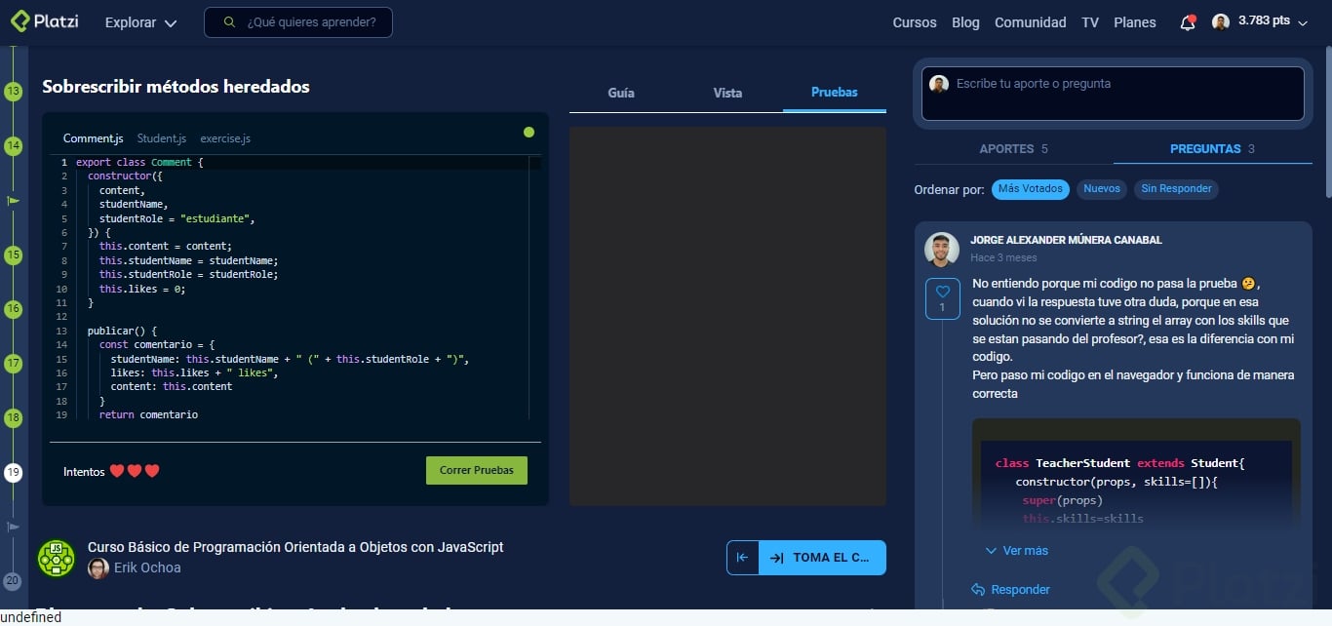
Task: Click the profile avatar in the top bar
Action: click(x=1221, y=20)
